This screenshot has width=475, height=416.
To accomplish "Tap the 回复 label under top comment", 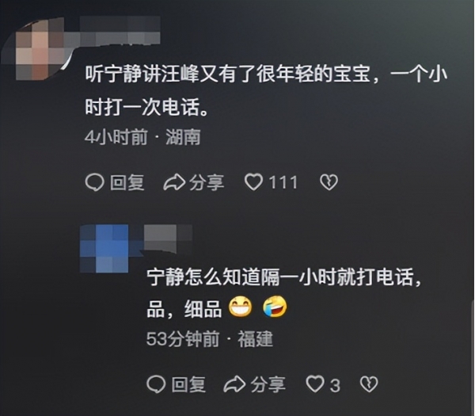I will (x=127, y=182).
